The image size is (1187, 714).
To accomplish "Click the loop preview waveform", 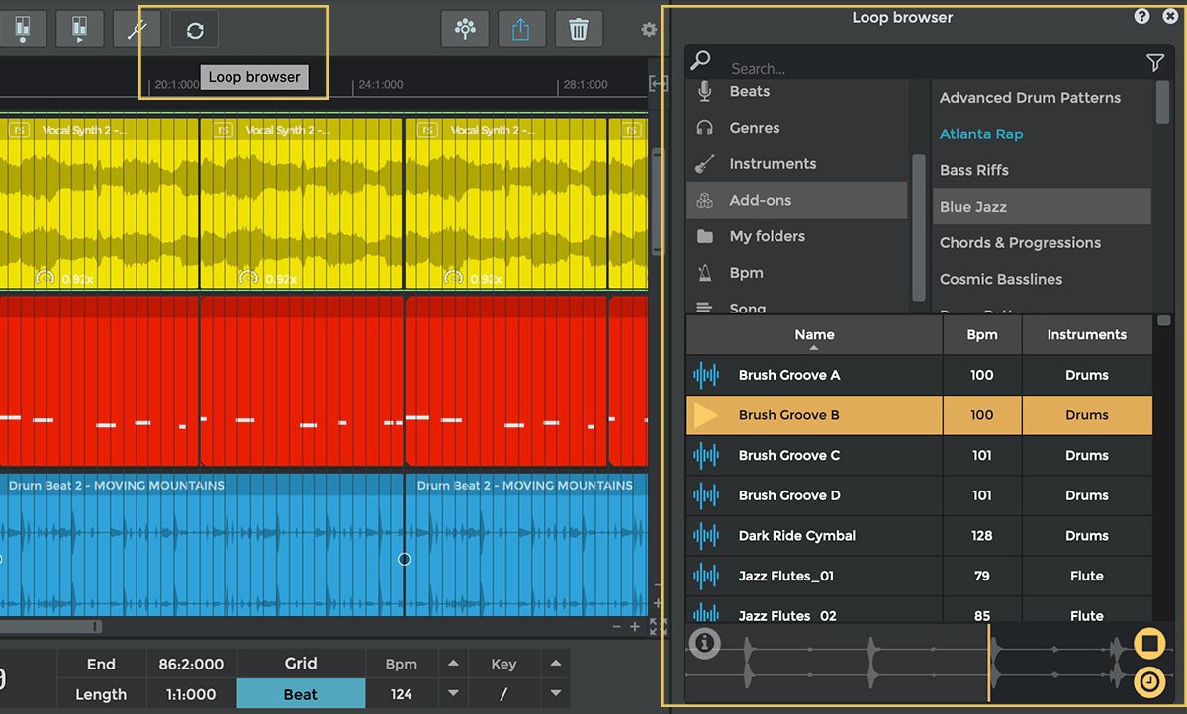I will [x=928, y=663].
